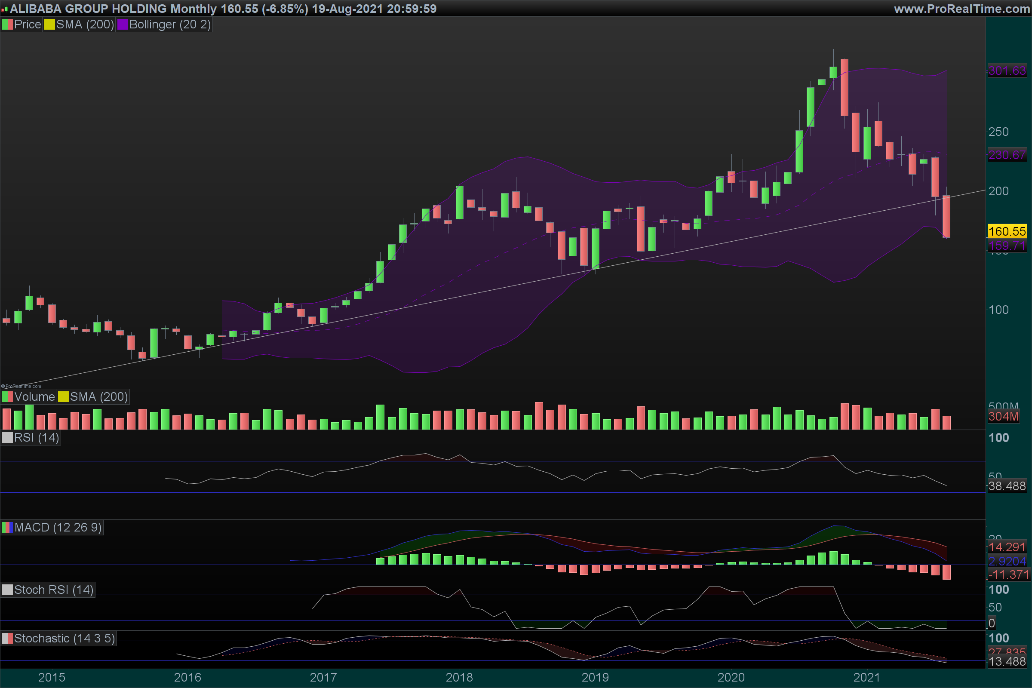
Task: Click the Price legend label
Action: click(x=27, y=25)
